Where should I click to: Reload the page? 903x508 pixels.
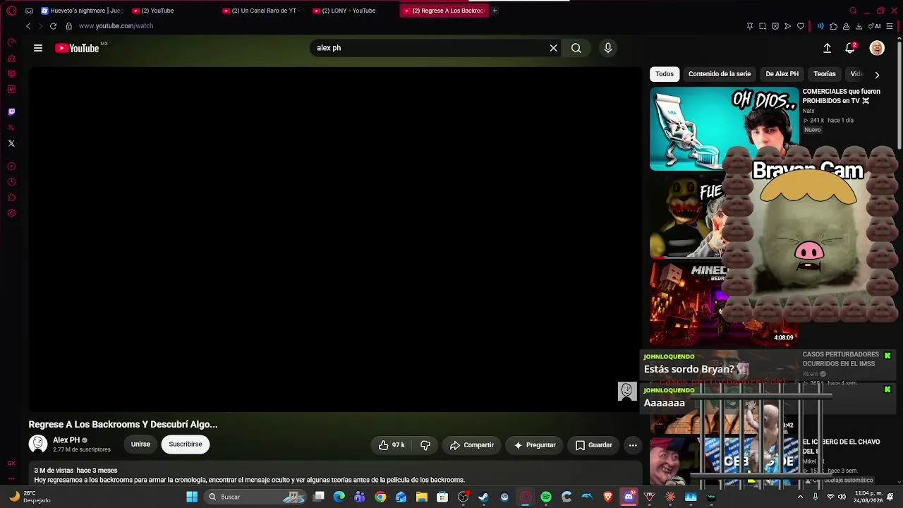[53, 26]
